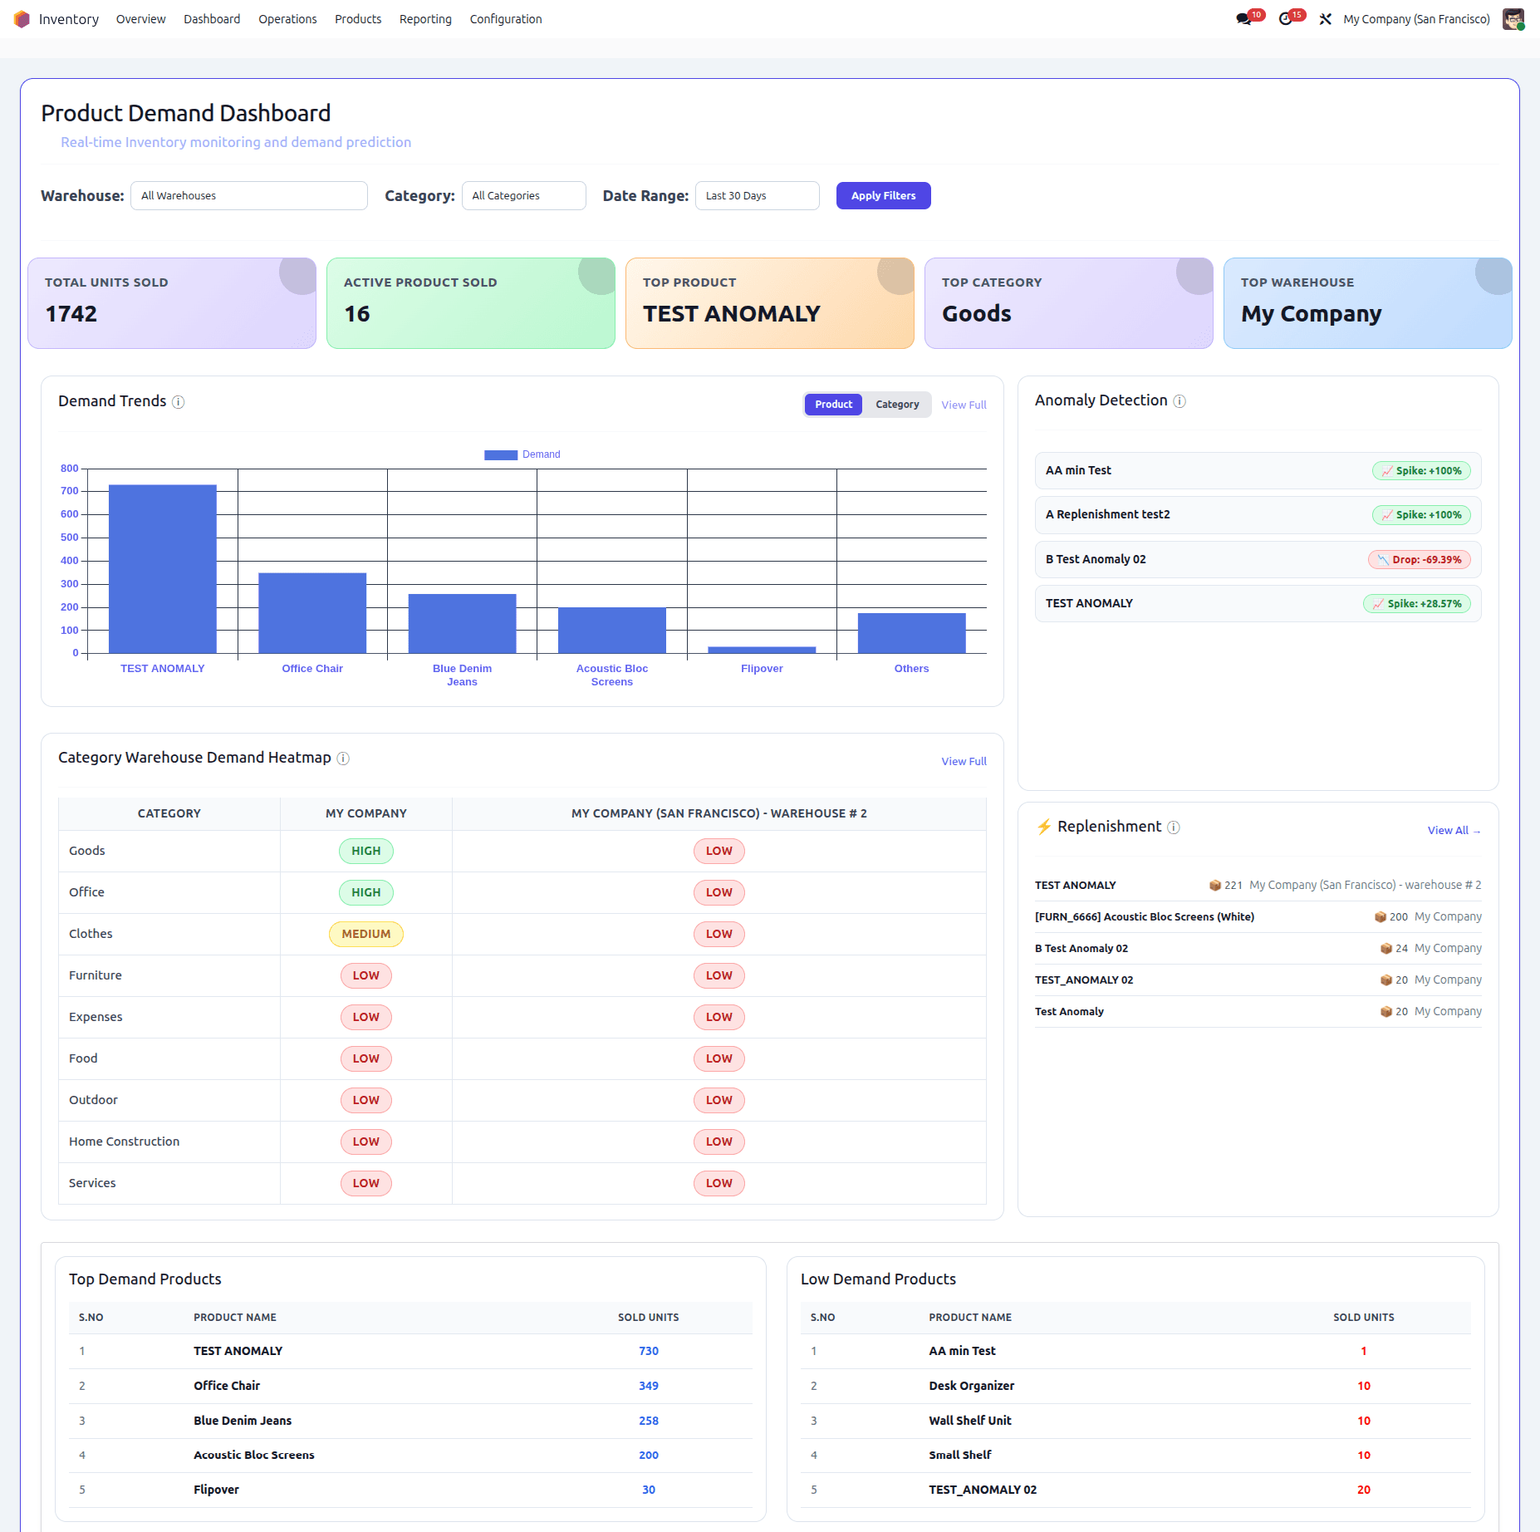
Task: Click the Apply Filters button
Action: click(883, 196)
